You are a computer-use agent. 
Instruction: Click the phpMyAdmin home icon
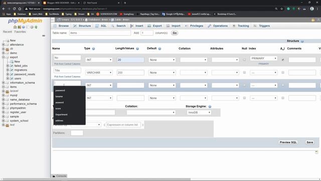(x=15, y=27)
